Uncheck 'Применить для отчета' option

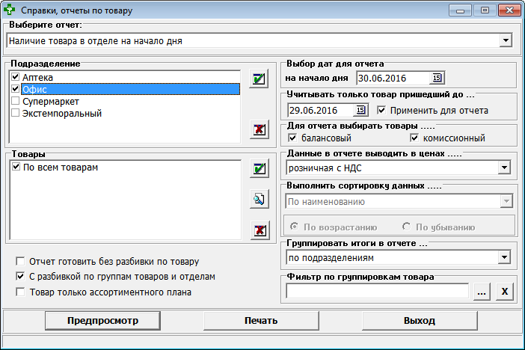click(x=382, y=111)
